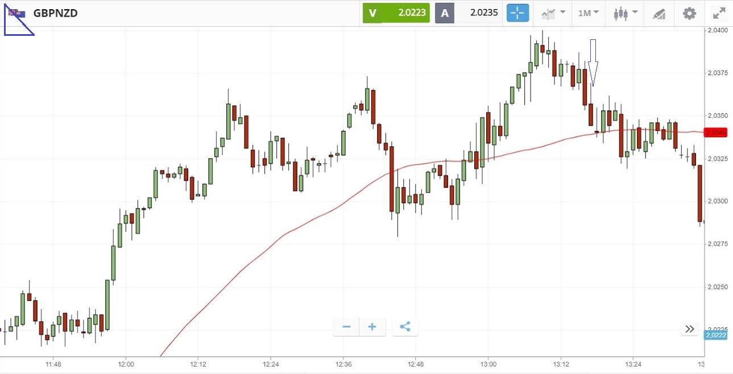This screenshot has height=374, width=733.
Task: Zoom in with the plus button
Action: pyautogui.click(x=372, y=327)
